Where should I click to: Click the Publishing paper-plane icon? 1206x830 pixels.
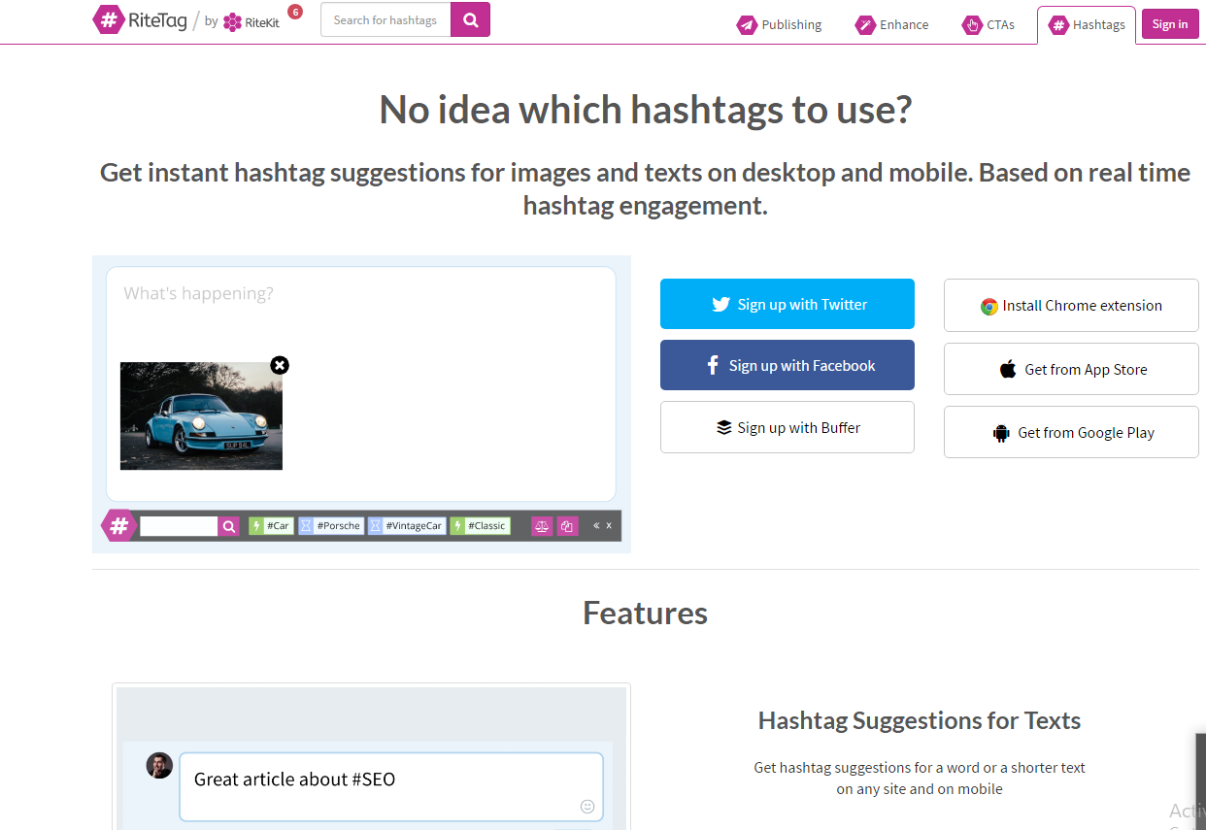(x=747, y=25)
